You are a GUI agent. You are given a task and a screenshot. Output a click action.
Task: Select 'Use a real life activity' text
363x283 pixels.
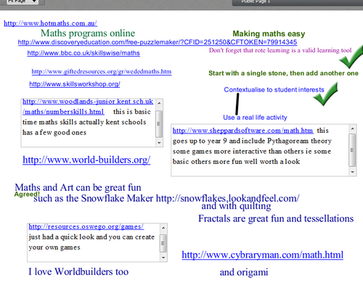tap(255, 118)
